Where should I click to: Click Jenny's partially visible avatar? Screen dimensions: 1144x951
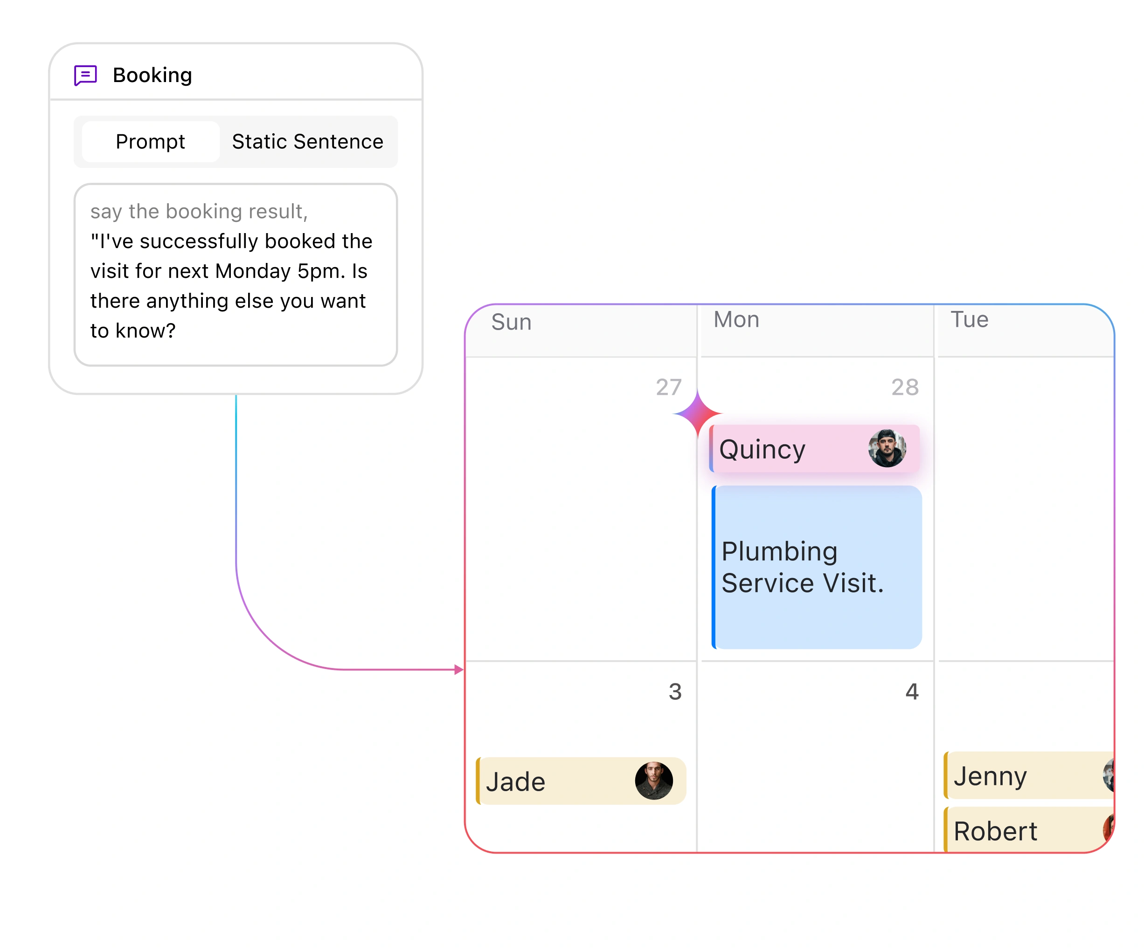point(1109,775)
